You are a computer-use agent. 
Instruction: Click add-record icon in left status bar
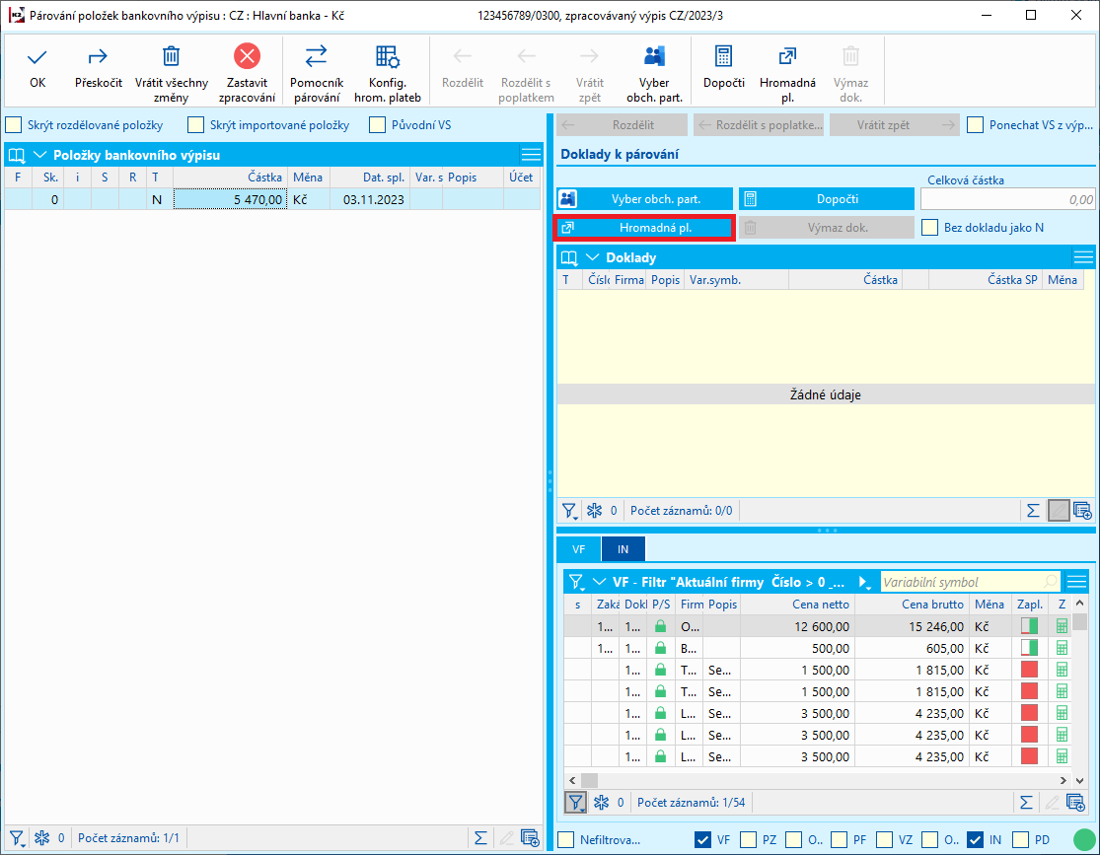pyautogui.click(x=531, y=837)
